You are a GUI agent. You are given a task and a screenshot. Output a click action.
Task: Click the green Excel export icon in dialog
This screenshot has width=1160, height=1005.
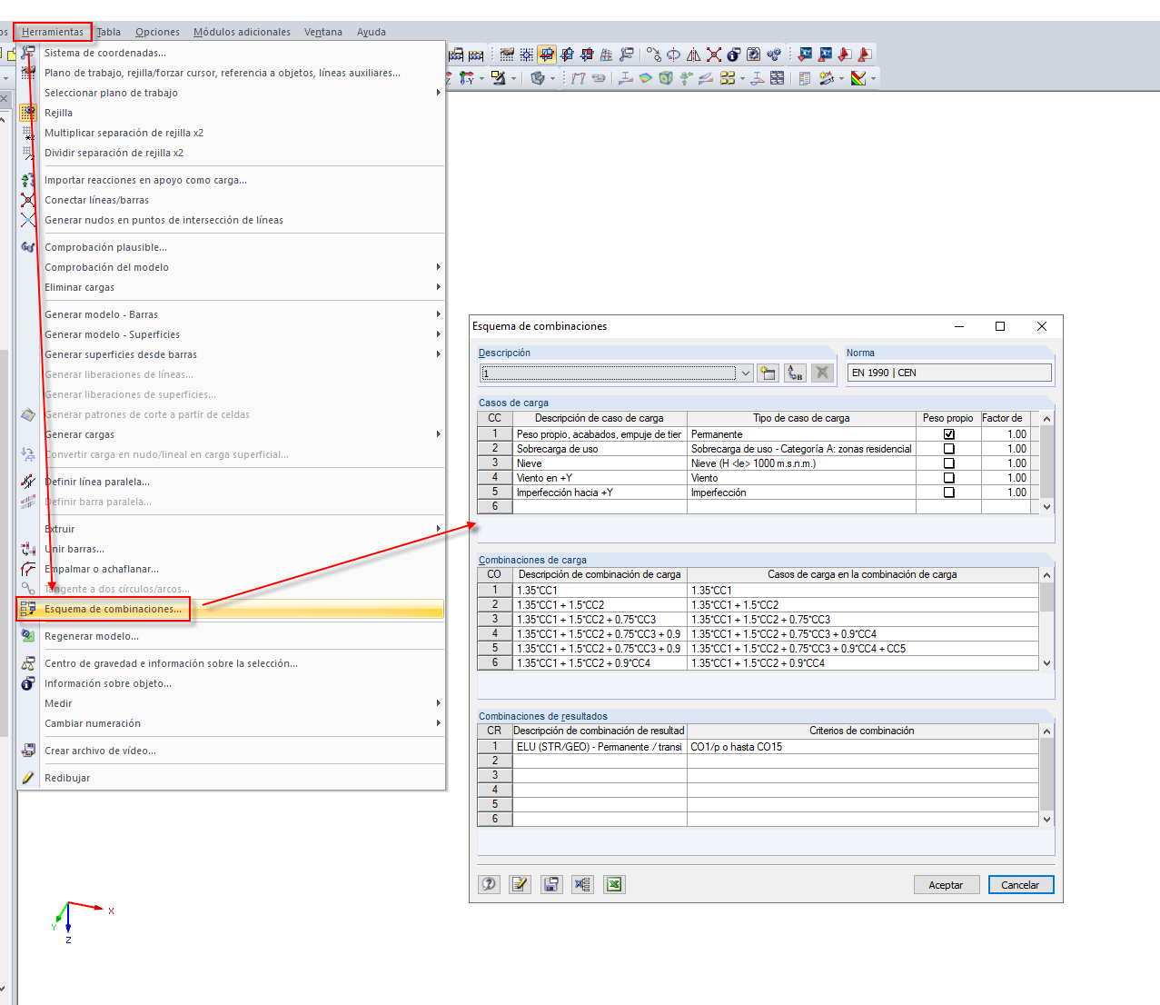pos(614,884)
